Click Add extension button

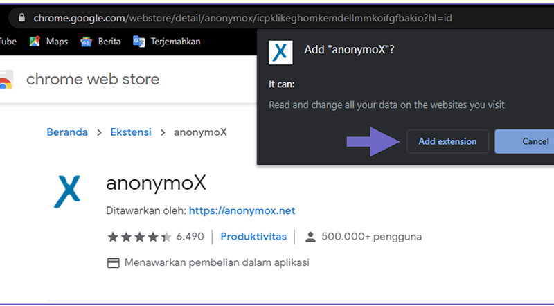[x=447, y=141]
